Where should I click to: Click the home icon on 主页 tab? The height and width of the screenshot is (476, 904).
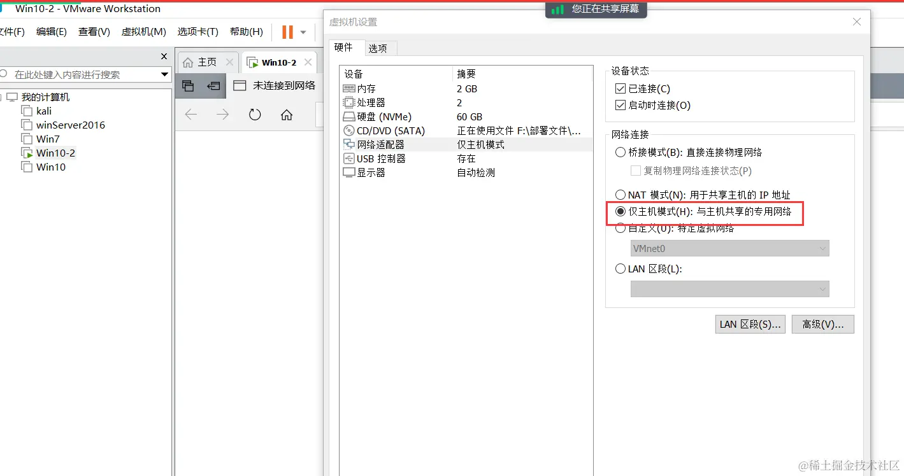click(x=188, y=62)
